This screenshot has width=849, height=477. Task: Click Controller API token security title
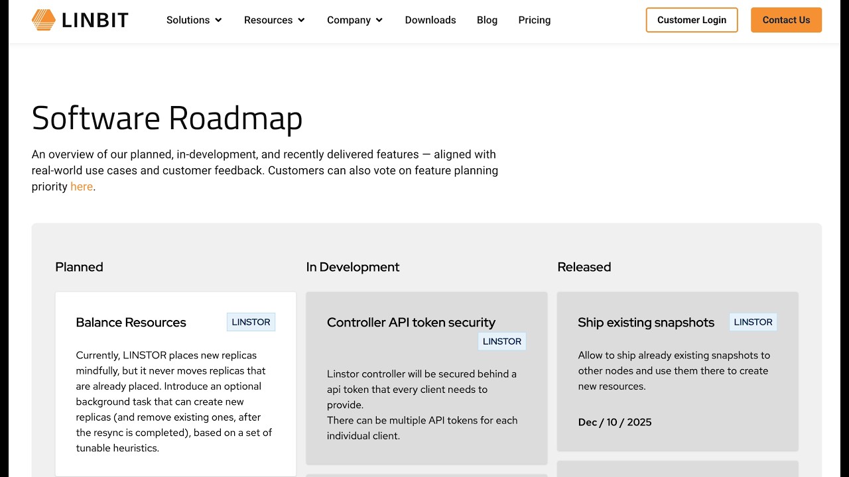[x=411, y=323]
